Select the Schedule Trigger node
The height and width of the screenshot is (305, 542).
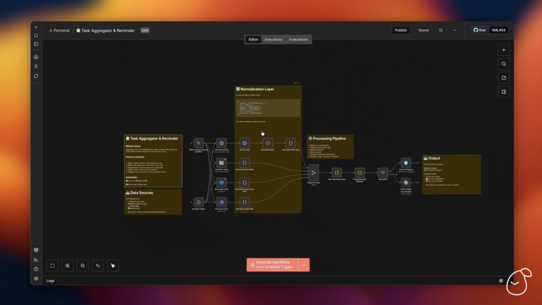[198, 202]
